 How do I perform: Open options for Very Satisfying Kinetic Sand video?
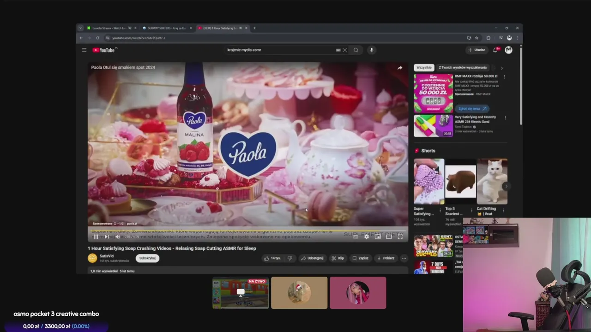[505, 118]
